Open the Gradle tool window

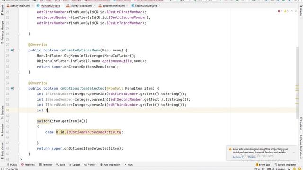point(301,10)
